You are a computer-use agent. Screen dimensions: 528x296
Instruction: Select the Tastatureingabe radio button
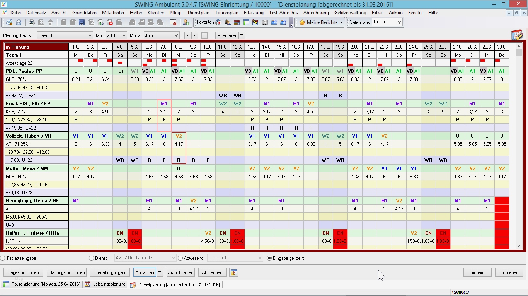[3, 258]
